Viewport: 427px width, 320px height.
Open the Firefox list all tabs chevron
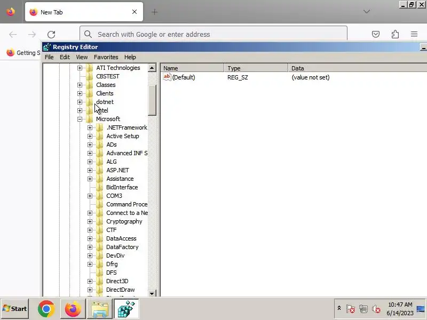367,11
